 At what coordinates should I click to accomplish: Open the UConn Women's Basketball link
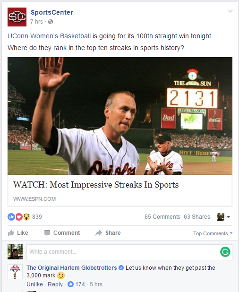pyautogui.click(x=49, y=36)
